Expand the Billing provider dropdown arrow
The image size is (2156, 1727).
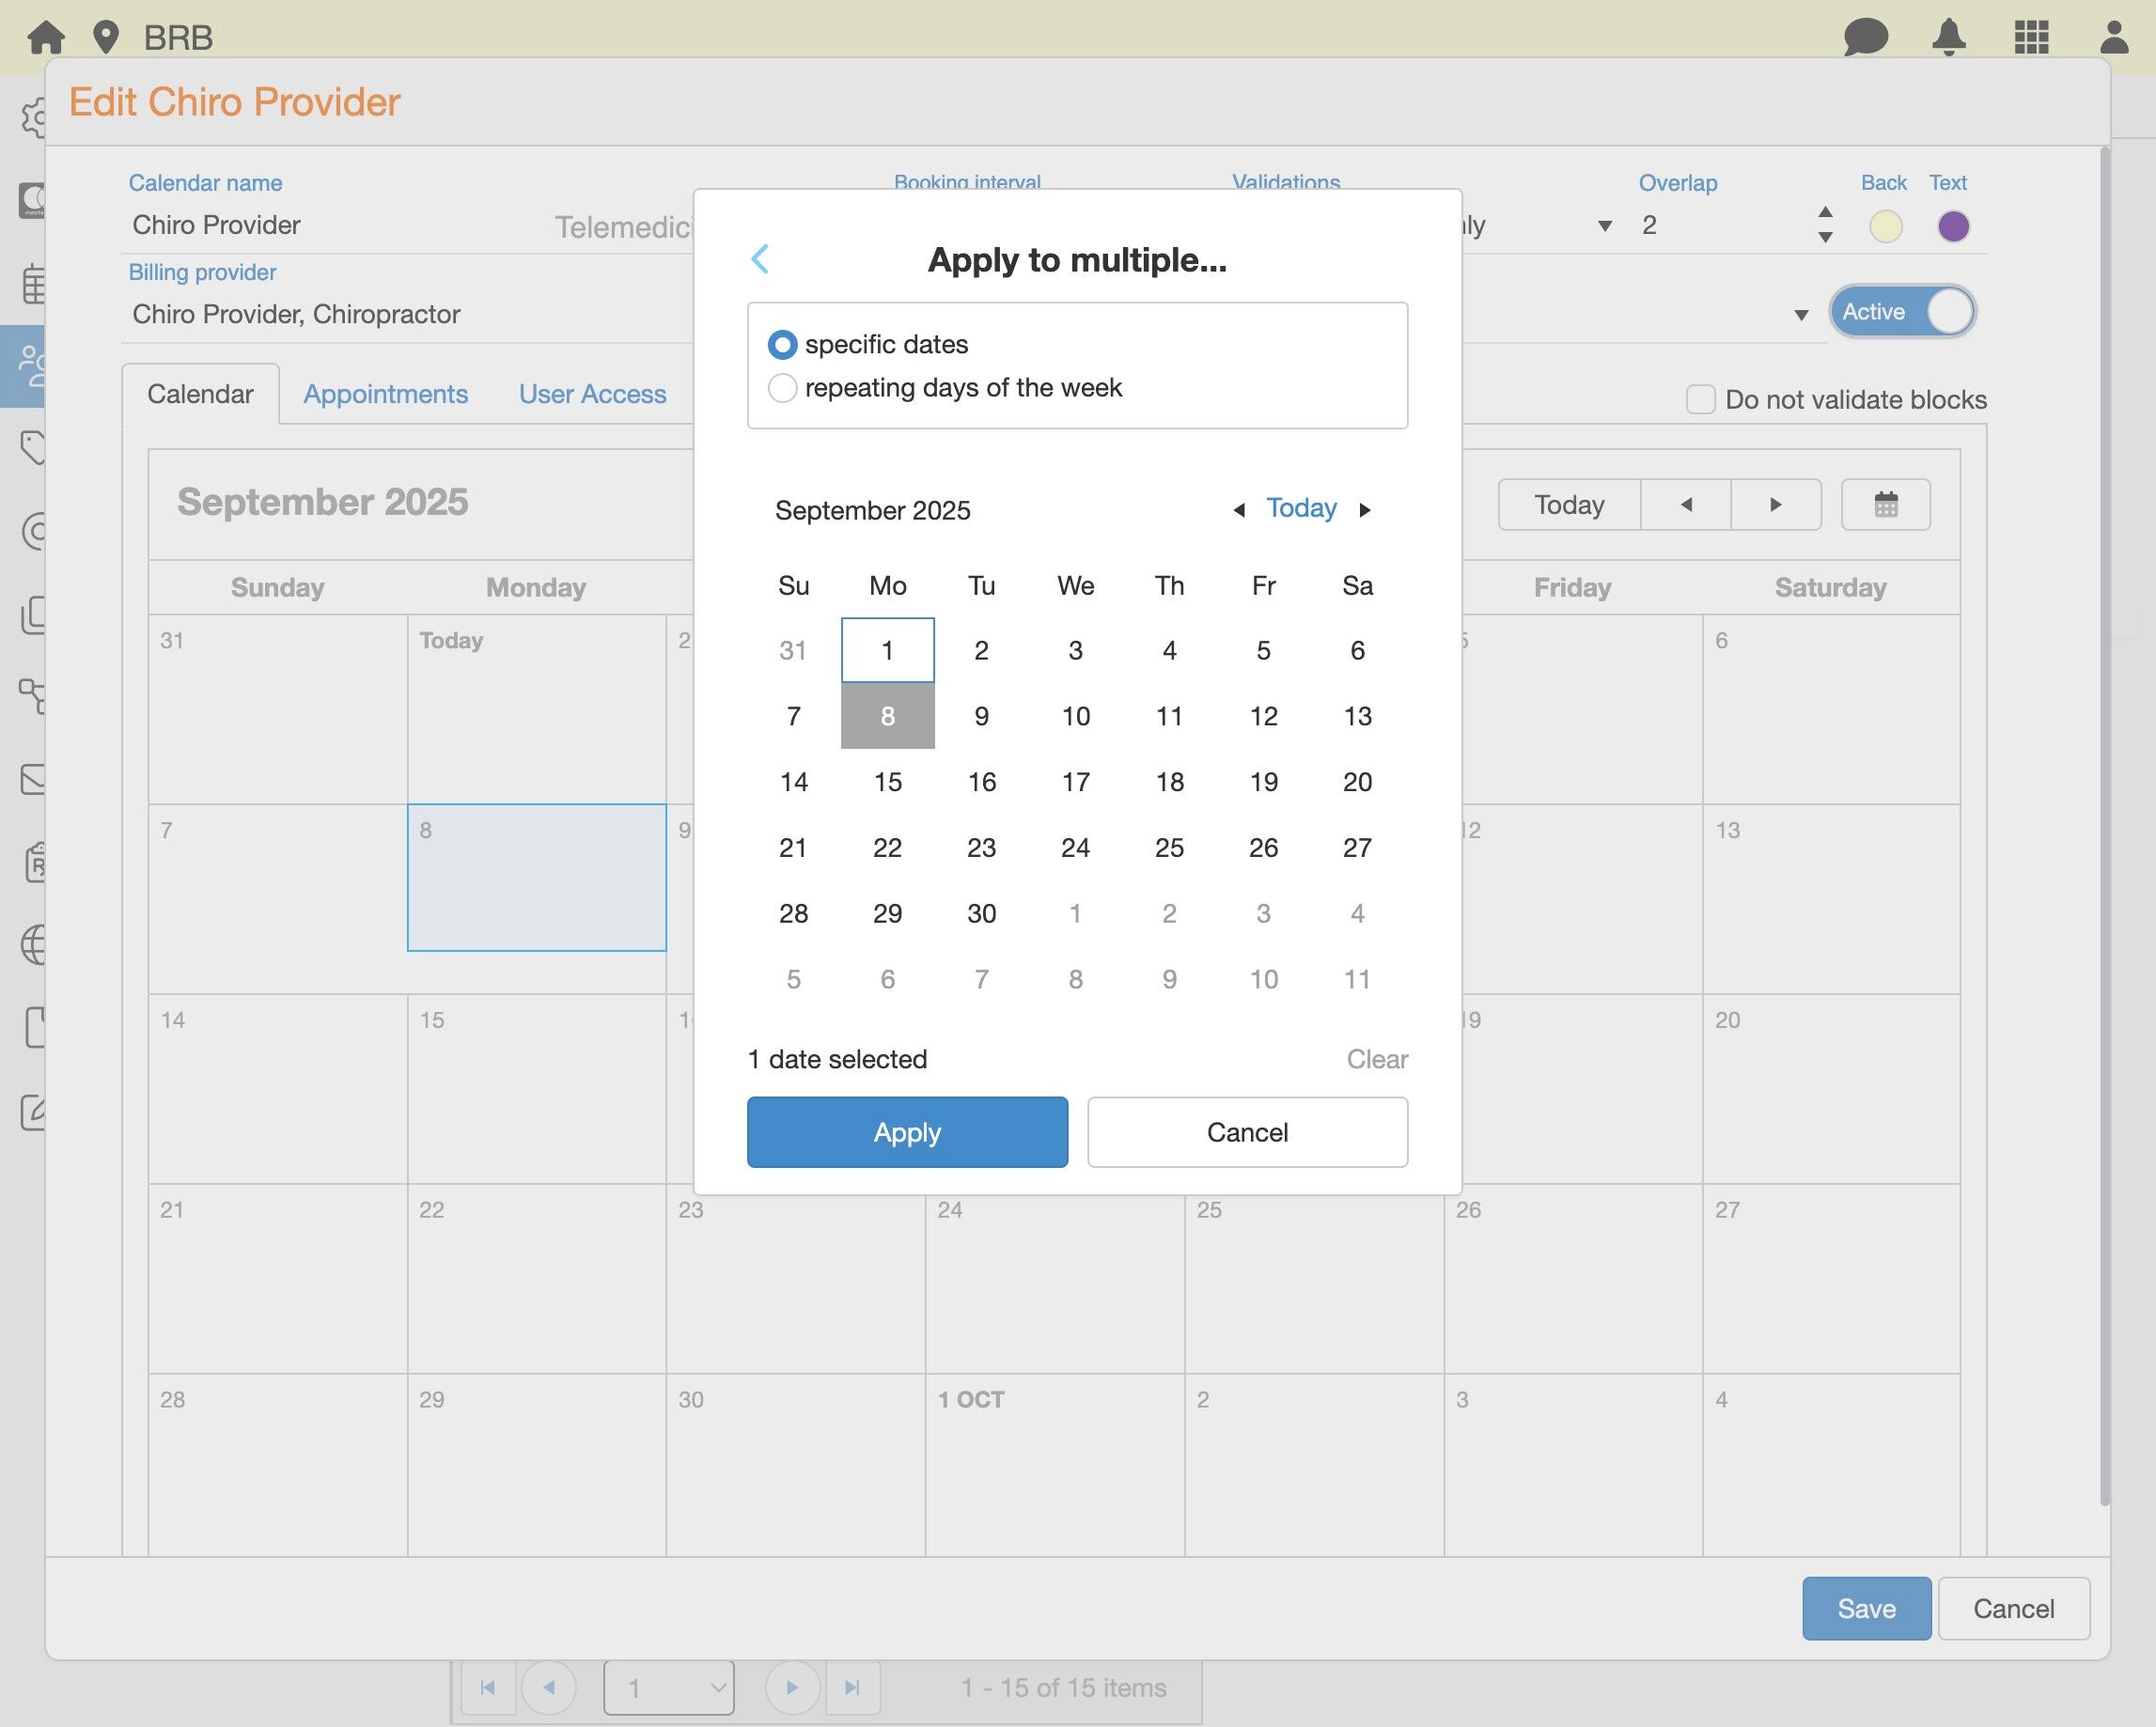[x=1801, y=315]
